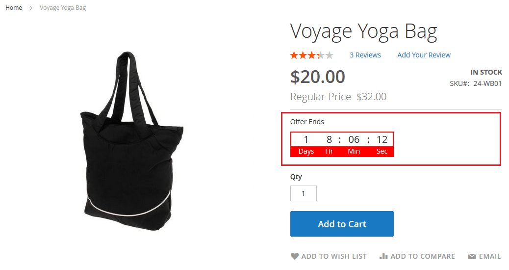The width and height of the screenshot is (509, 270).
Task: Click the $20.00 special price
Action: [x=317, y=77]
